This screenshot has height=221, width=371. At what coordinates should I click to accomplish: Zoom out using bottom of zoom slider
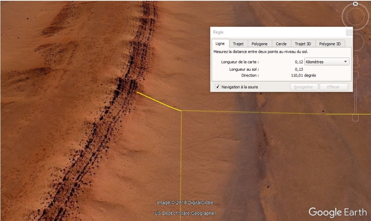click(356, 118)
